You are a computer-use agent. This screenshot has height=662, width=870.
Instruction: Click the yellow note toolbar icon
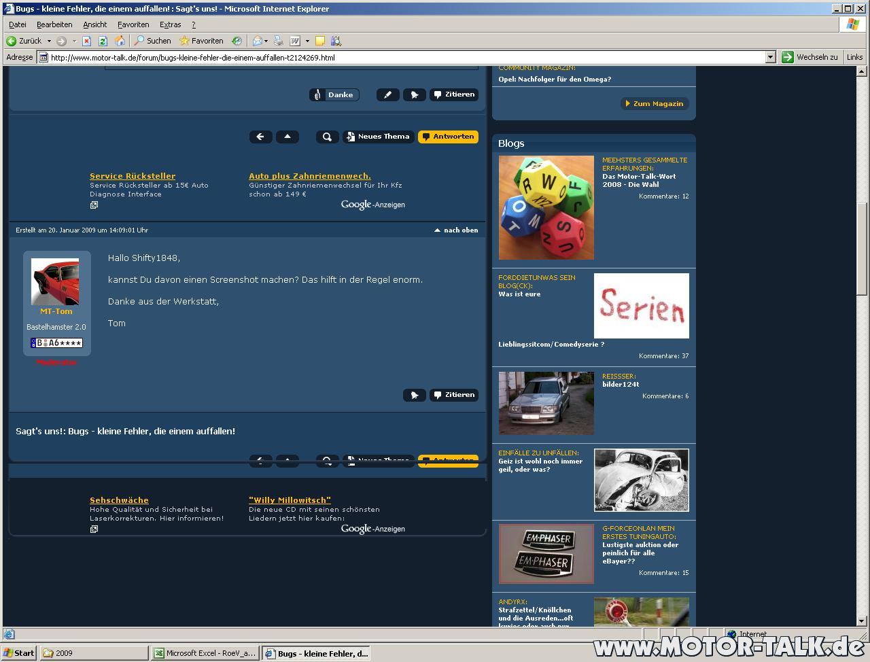[320, 41]
